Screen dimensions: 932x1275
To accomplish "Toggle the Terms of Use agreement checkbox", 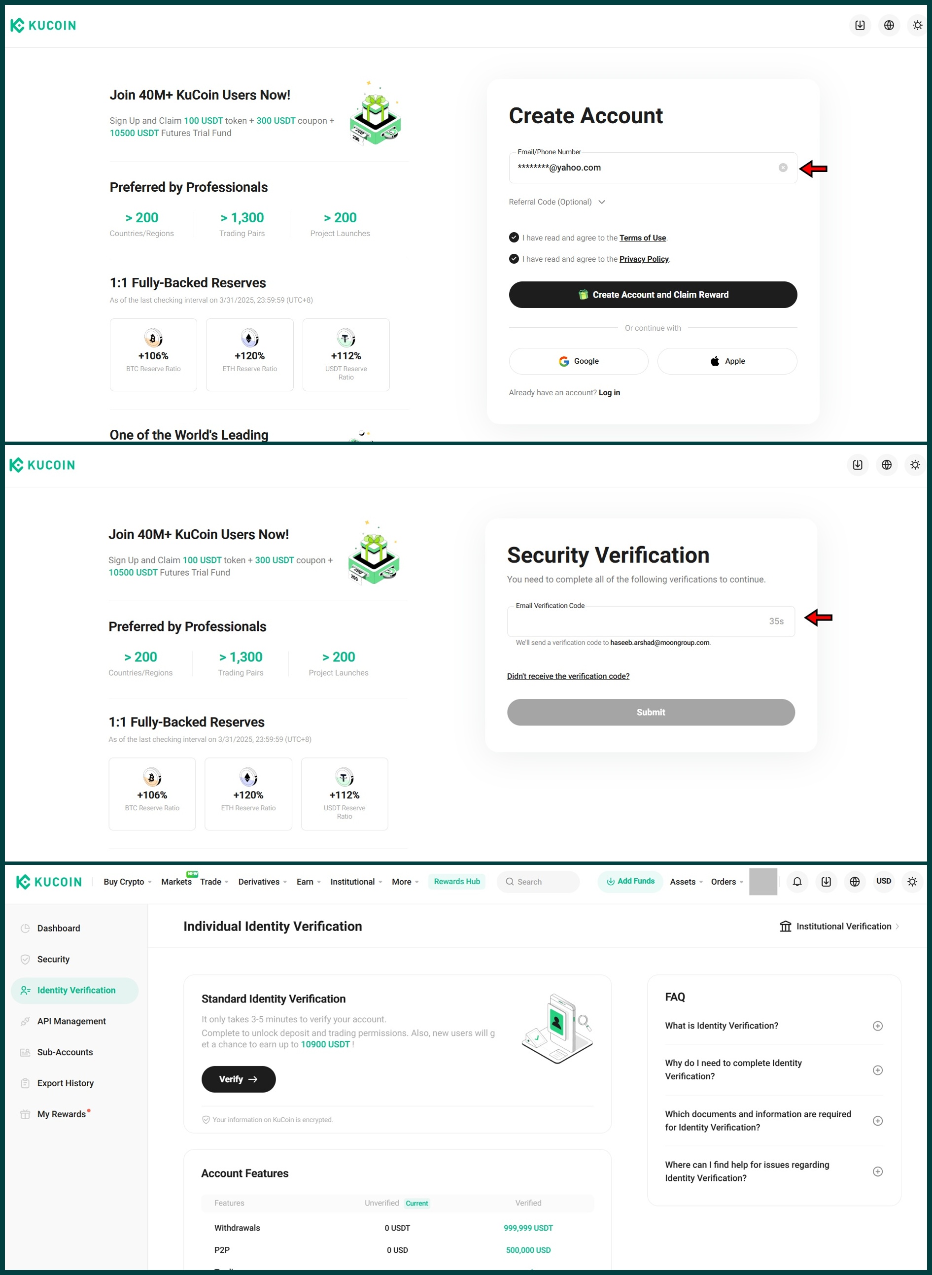I will click(x=514, y=238).
